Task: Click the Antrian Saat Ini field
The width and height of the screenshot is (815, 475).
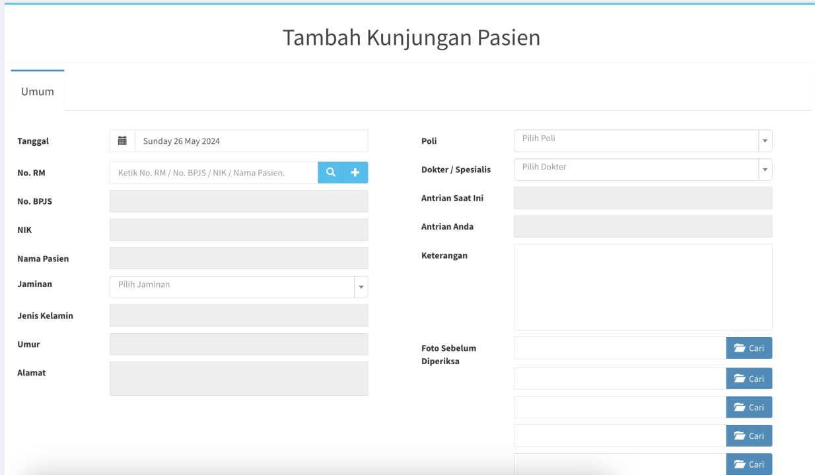Action: [642, 198]
